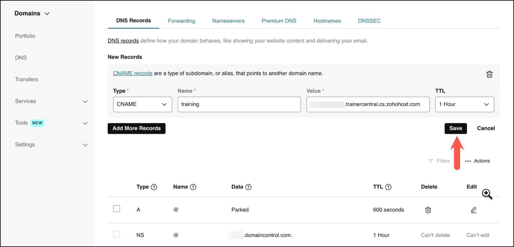514x247 pixels.
Task: Open the Filters option
Action: (x=439, y=161)
